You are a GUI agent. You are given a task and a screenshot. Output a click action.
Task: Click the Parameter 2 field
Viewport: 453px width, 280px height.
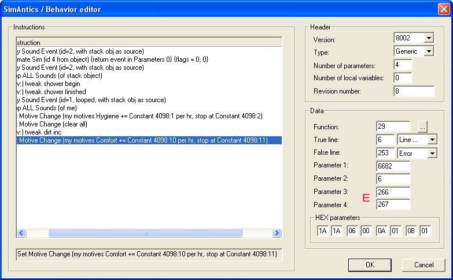pyautogui.click(x=393, y=179)
